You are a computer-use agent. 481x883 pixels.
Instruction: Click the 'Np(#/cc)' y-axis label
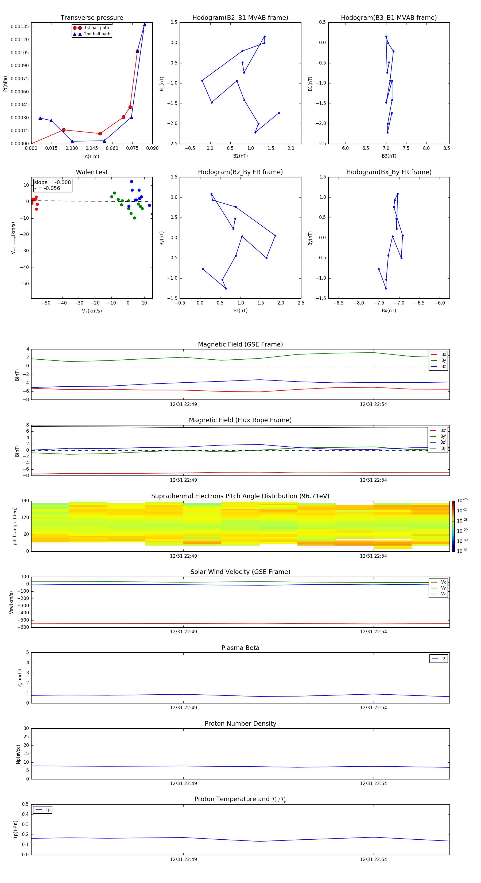pos(18,754)
